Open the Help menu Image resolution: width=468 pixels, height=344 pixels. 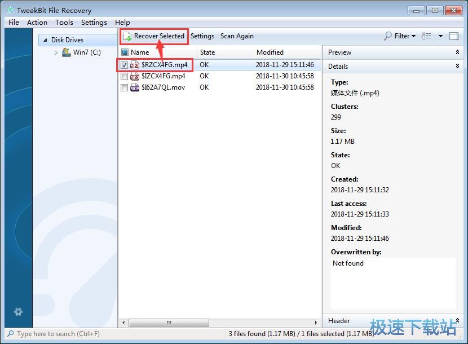(x=122, y=23)
